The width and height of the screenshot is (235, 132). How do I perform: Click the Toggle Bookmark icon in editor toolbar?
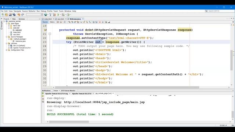90,22
